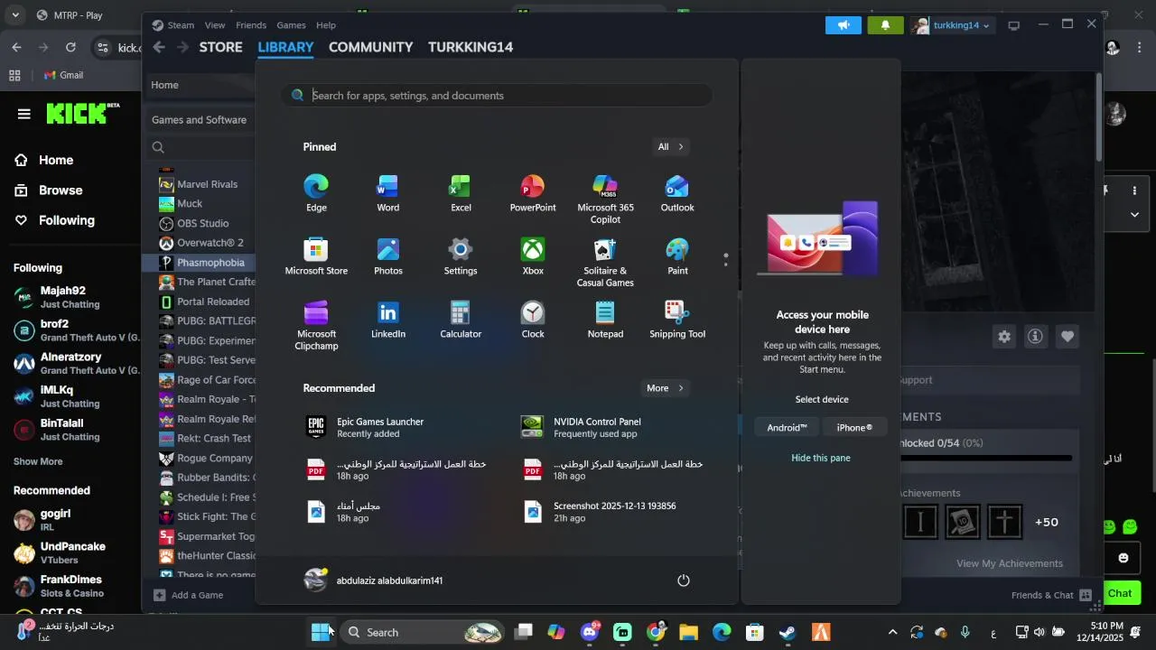The image size is (1156, 650).
Task: Click Discord icon in taskbar
Action: click(x=590, y=632)
